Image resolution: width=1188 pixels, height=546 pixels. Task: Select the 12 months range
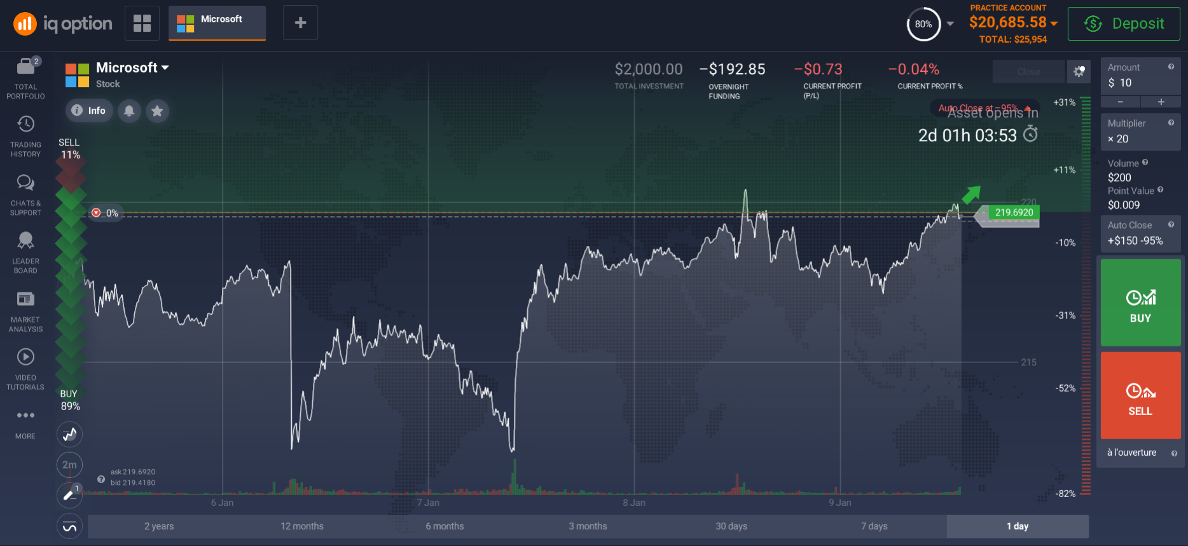pyautogui.click(x=302, y=526)
